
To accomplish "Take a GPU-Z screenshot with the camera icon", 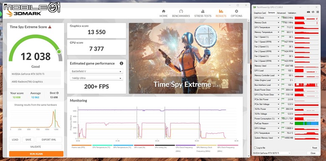I will [x=309, y=12].
